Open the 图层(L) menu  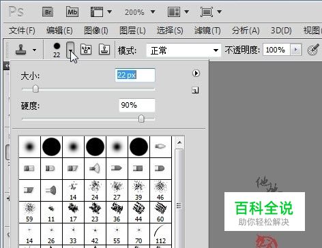(x=132, y=31)
